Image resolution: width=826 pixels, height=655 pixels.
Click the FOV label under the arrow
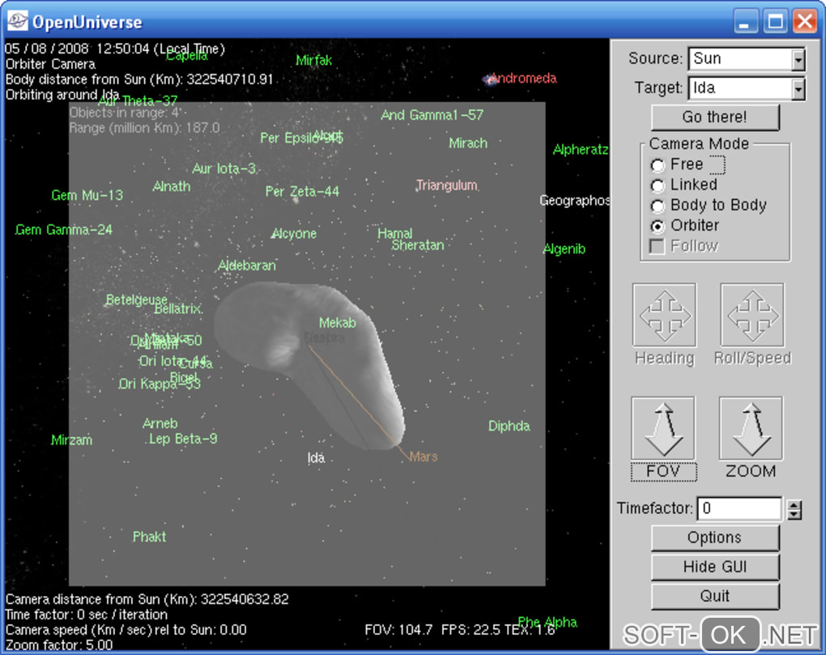663,471
